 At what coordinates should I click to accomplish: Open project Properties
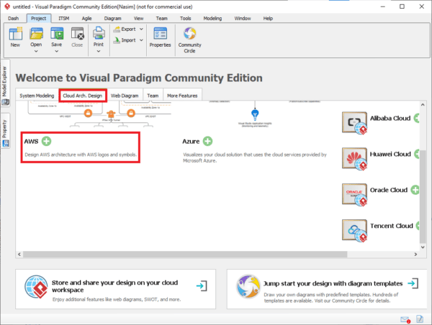pyautogui.click(x=160, y=37)
